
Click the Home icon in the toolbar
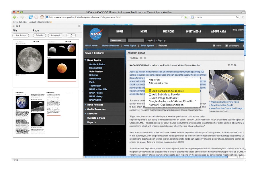click(x=42, y=17)
